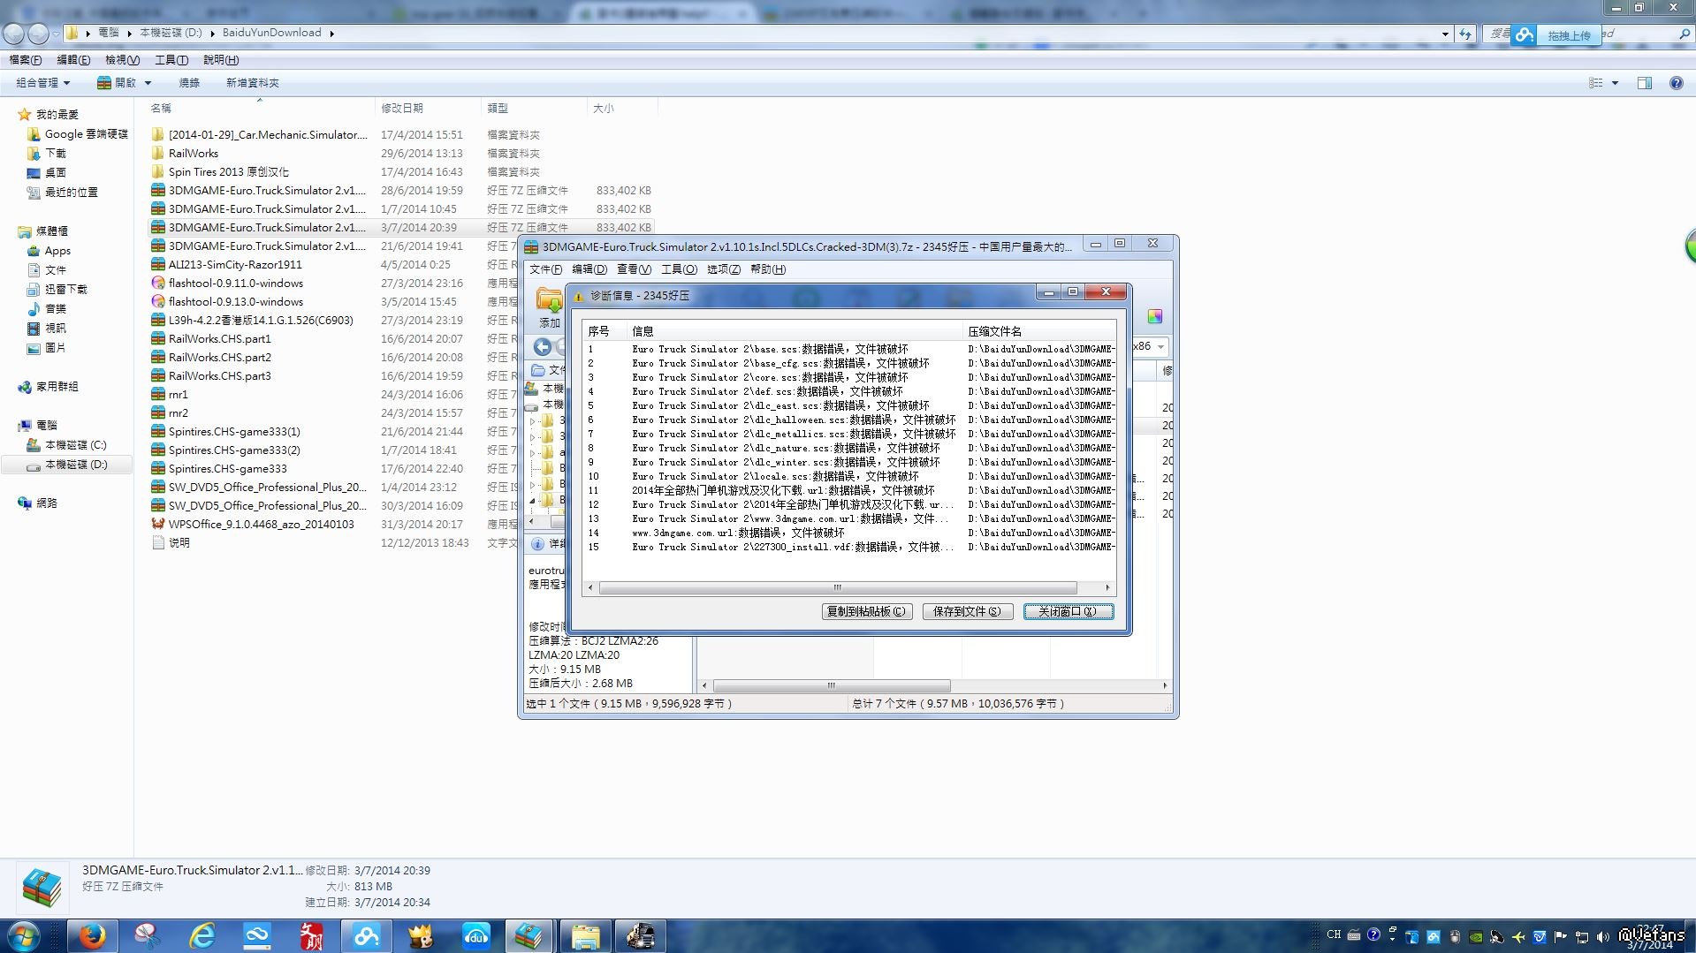Open the help question mark icon in Explorer toolbar
1696x953 pixels.
click(x=1676, y=83)
